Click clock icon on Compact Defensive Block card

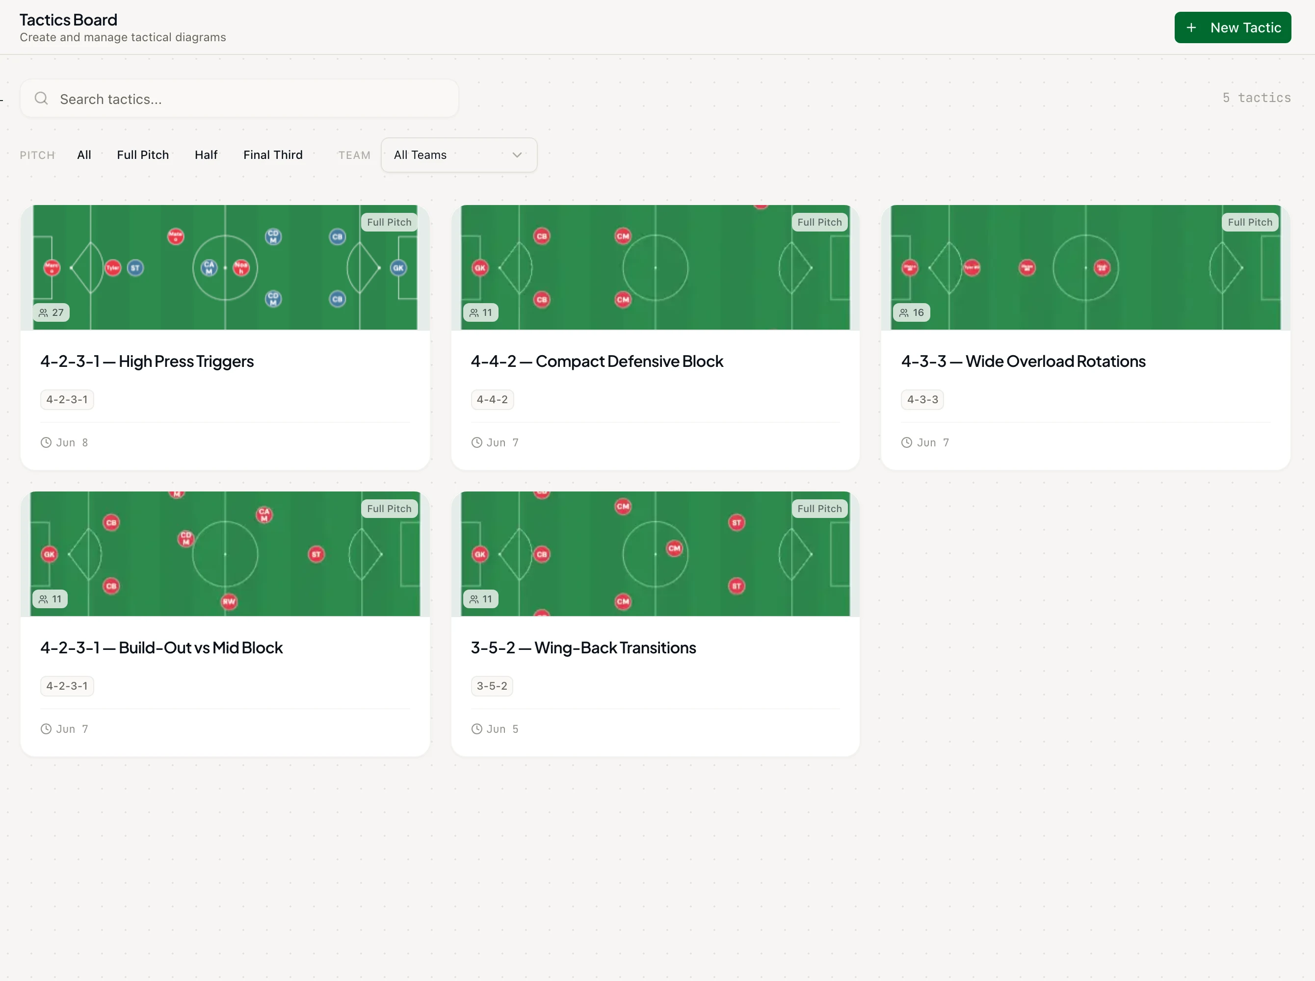click(476, 442)
